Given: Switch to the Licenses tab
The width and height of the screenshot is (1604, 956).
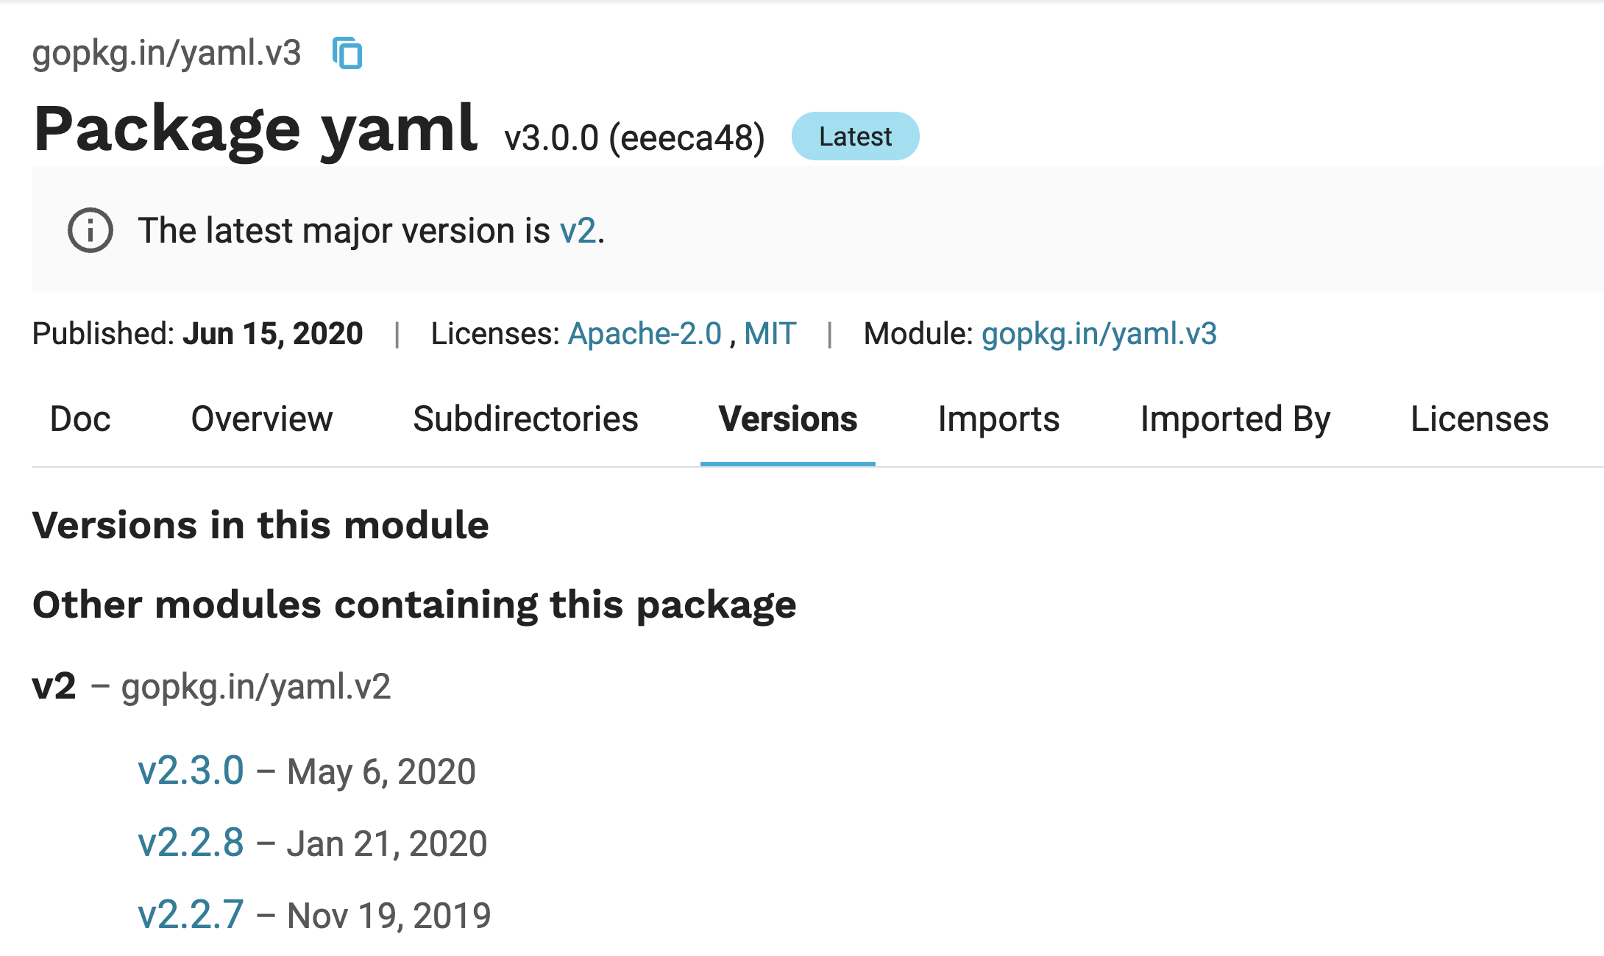Looking at the screenshot, I should (1480, 419).
